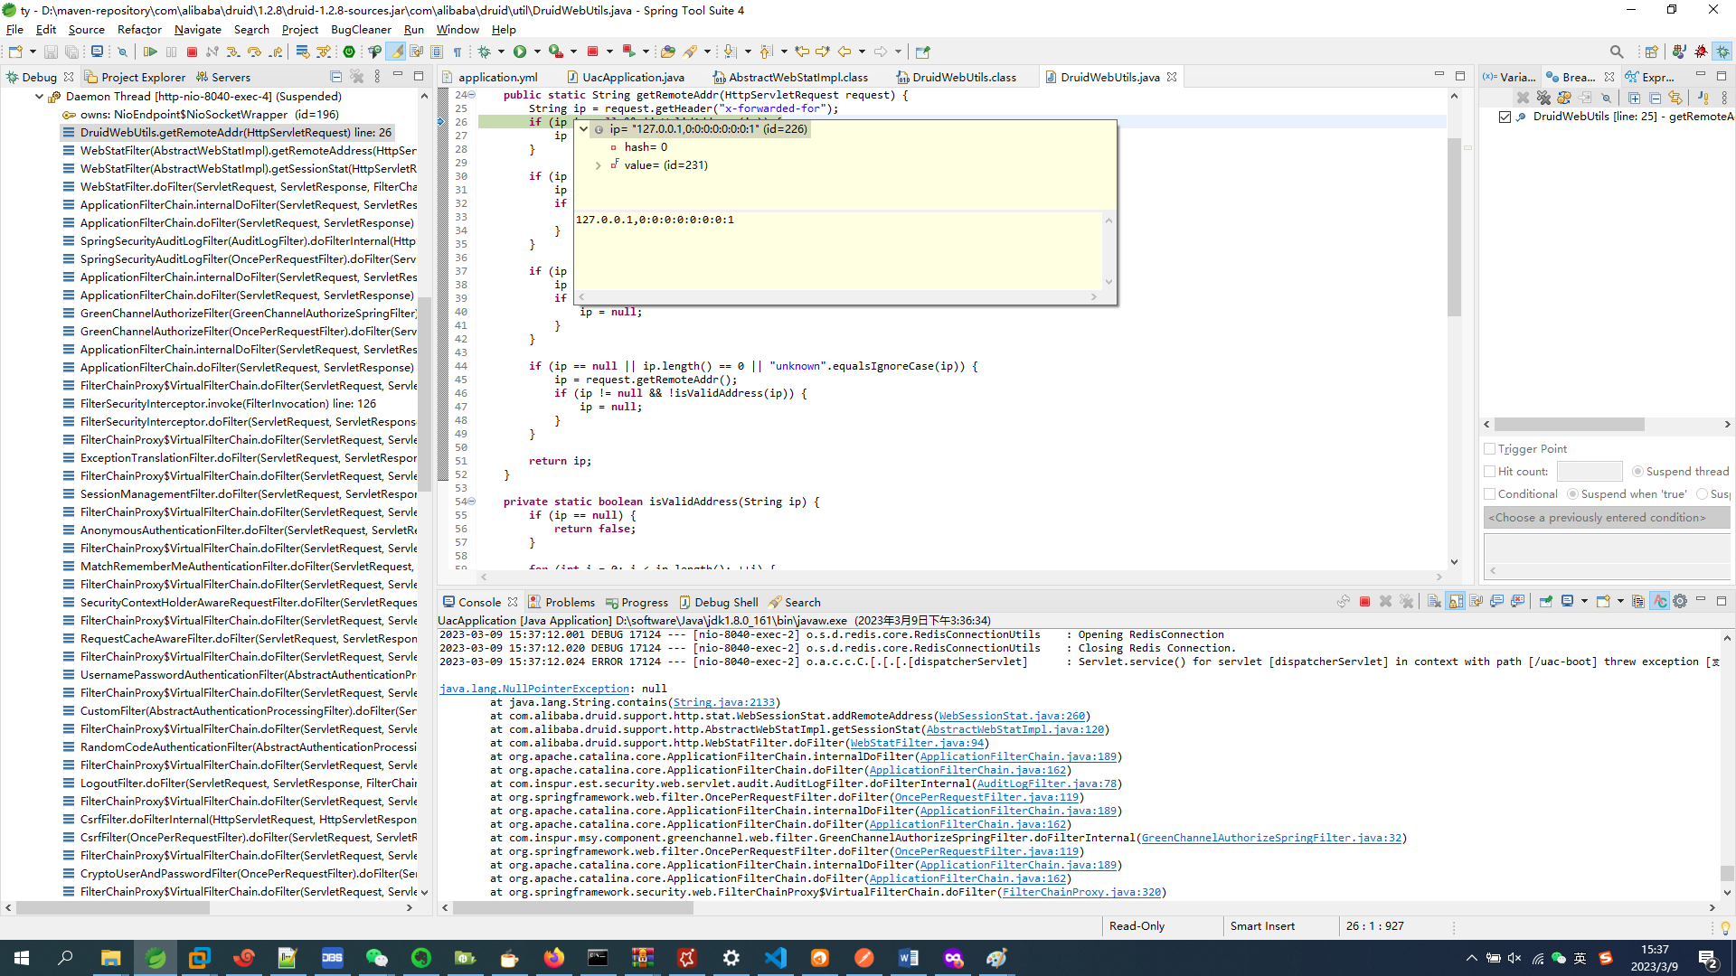The height and width of the screenshot is (976, 1736).
Task: Open the String.java:2133 stack trace link
Action: 723,702
